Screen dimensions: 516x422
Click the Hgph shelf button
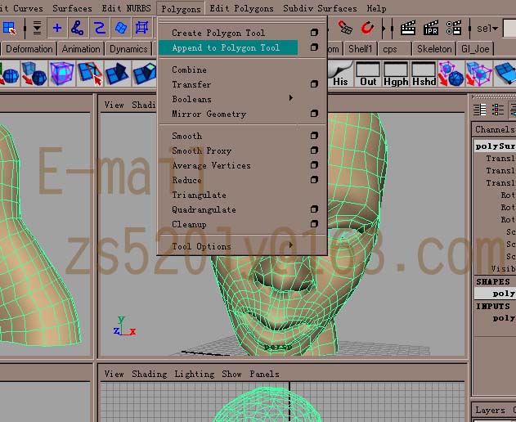396,74
